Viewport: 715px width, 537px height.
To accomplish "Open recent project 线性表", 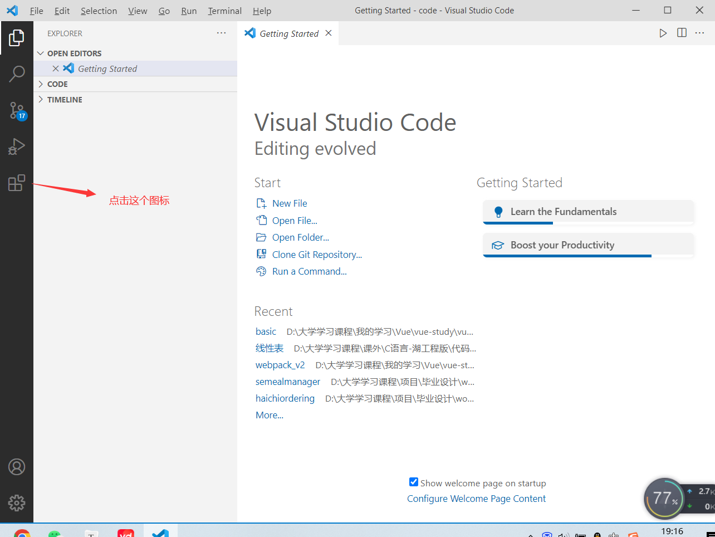I will pyautogui.click(x=270, y=348).
